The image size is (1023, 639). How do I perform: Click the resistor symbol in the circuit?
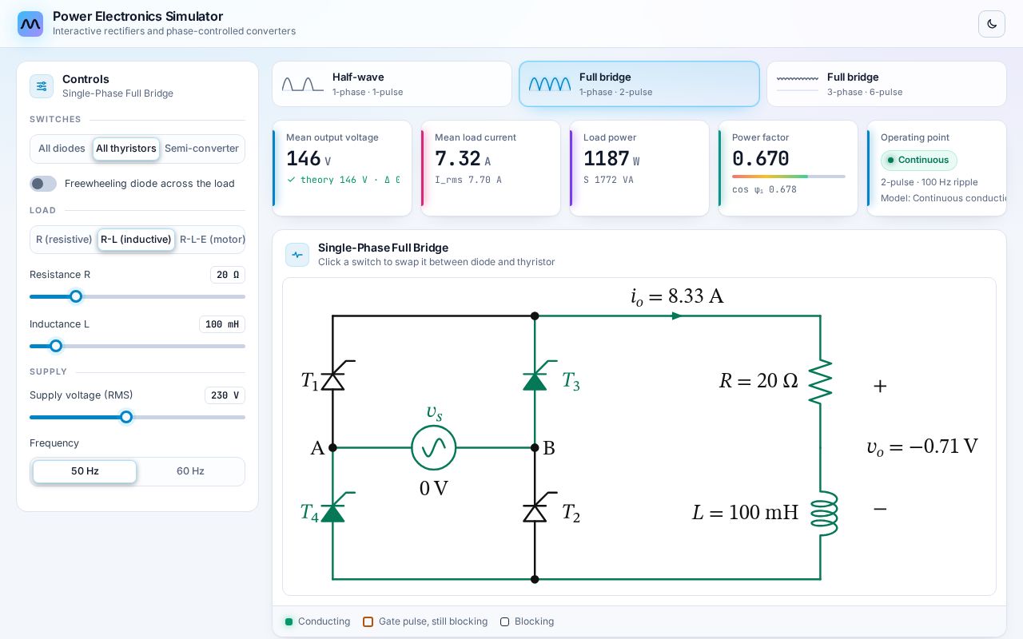point(820,381)
